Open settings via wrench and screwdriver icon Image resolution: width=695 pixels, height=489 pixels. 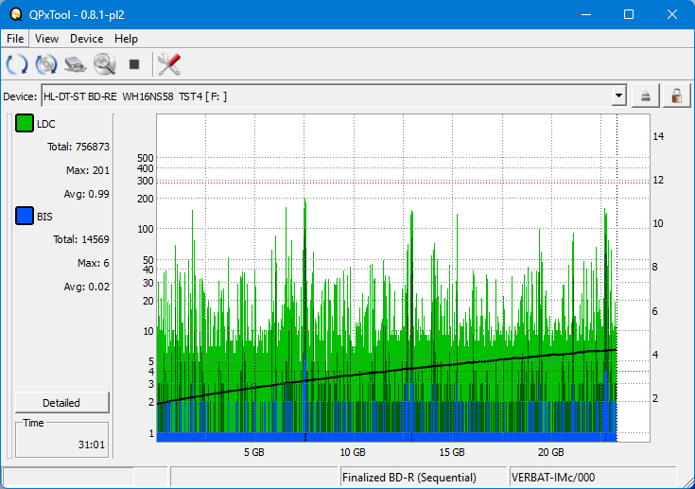169,64
